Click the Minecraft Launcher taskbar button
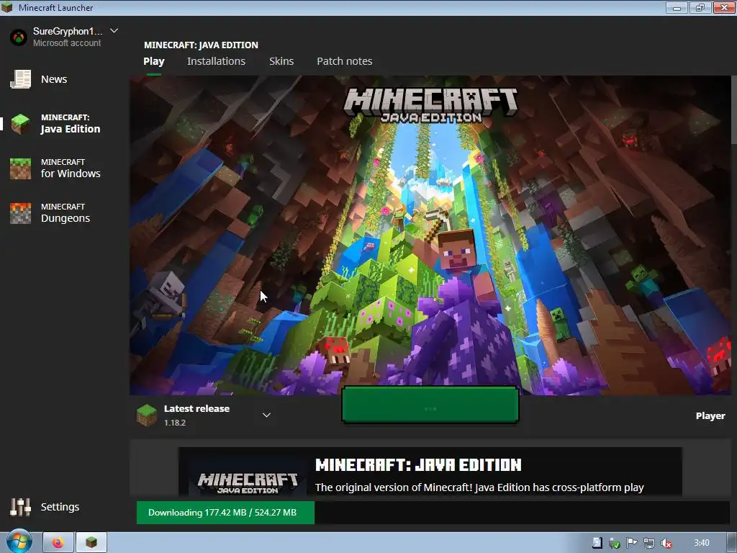This screenshot has height=553, width=737. 91,543
